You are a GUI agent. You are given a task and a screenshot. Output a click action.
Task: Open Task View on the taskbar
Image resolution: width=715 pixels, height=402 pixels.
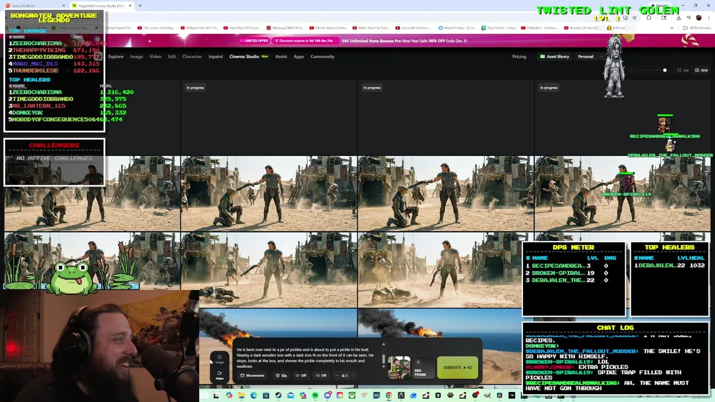pyautogui.click(x=216, y=396)
